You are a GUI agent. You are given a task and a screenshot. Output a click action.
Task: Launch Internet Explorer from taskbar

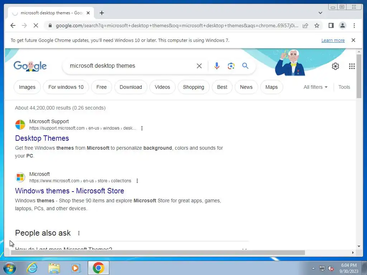pos(32,268)
